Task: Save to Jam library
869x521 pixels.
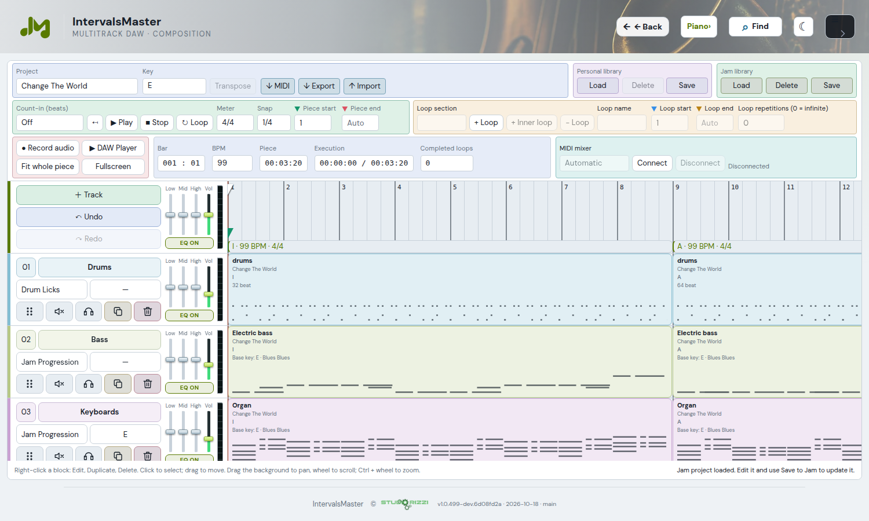Action: 832,86
